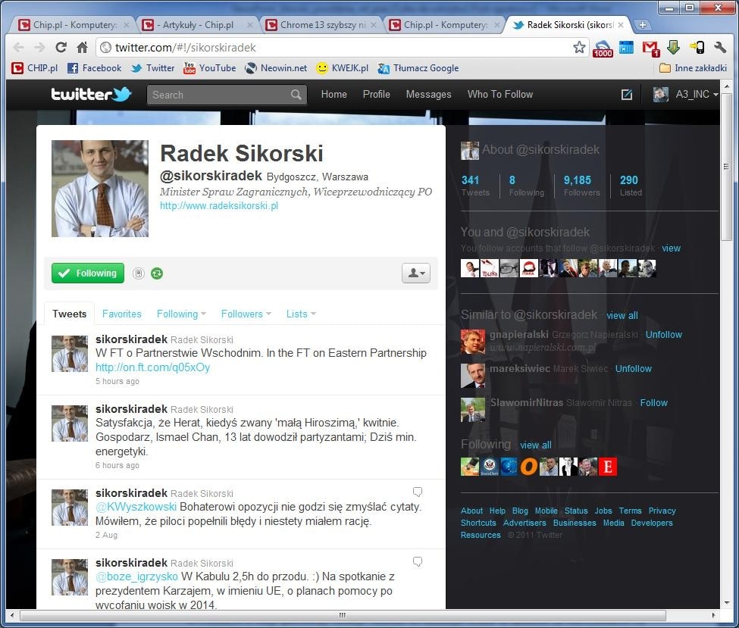The height and width of the screenshot is (628, 739).
Task: Open the Twitter bookmark in the bar
Action: coord(152,68)
